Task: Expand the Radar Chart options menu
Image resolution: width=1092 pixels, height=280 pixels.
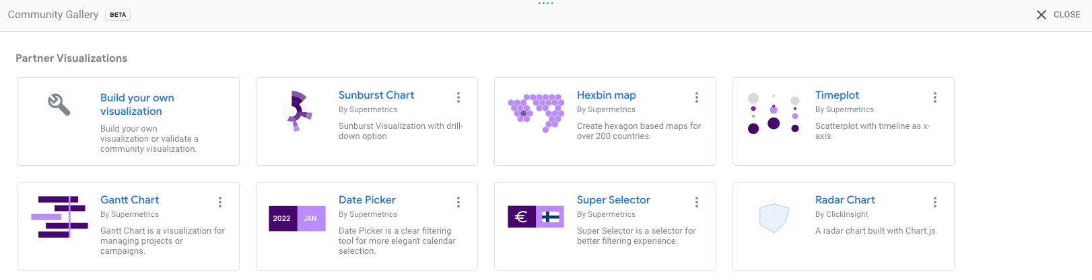Action: 935,202
